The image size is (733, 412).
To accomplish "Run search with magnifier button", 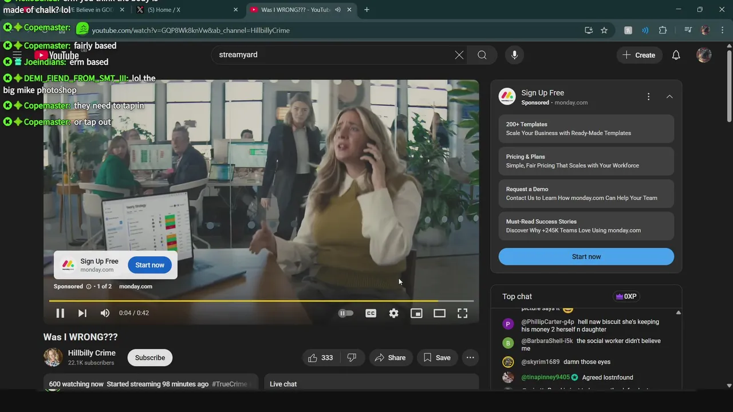I will coord(482,55).
